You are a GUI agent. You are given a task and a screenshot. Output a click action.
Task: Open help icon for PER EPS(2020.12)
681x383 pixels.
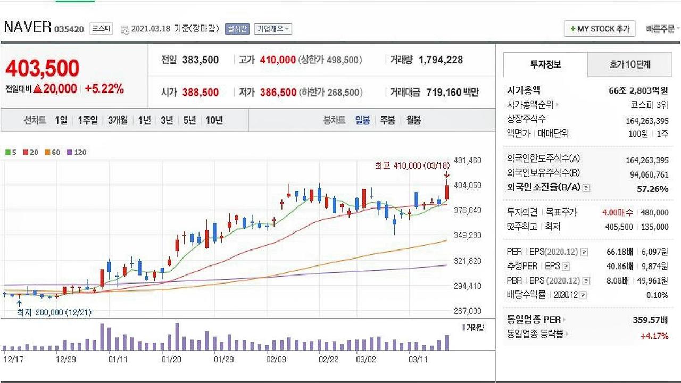[x=584, y=252]
